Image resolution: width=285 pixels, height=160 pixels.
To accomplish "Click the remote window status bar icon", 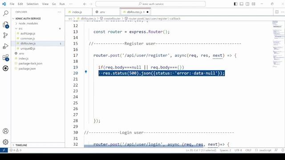I will click(4, 150).
